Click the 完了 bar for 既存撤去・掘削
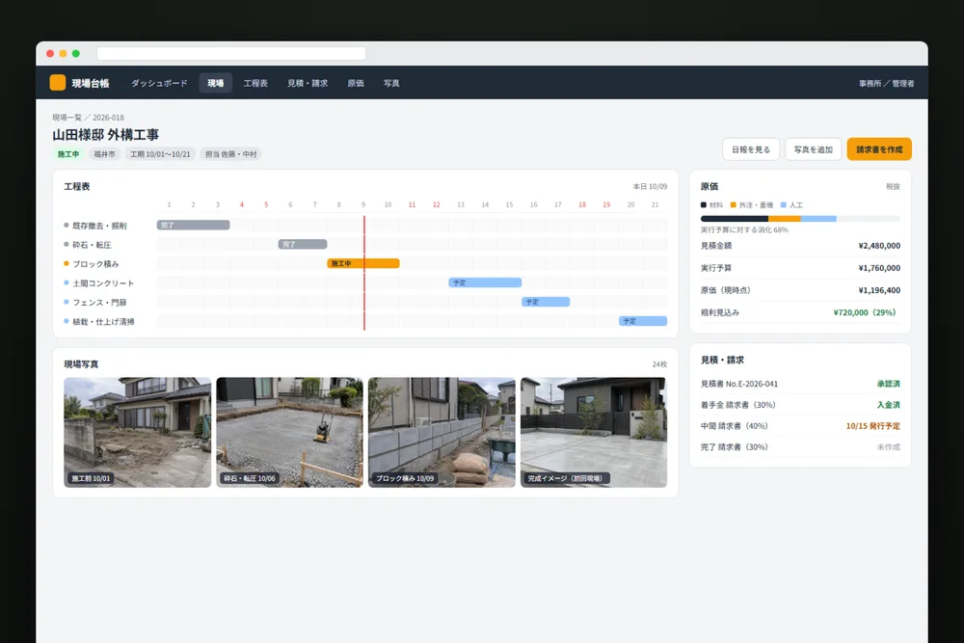 point(193,225)
